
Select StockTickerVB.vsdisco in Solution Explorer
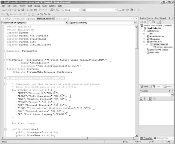coord(159,50)
